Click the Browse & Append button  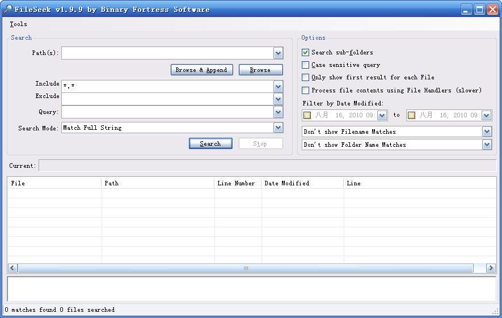pos(201,70)
